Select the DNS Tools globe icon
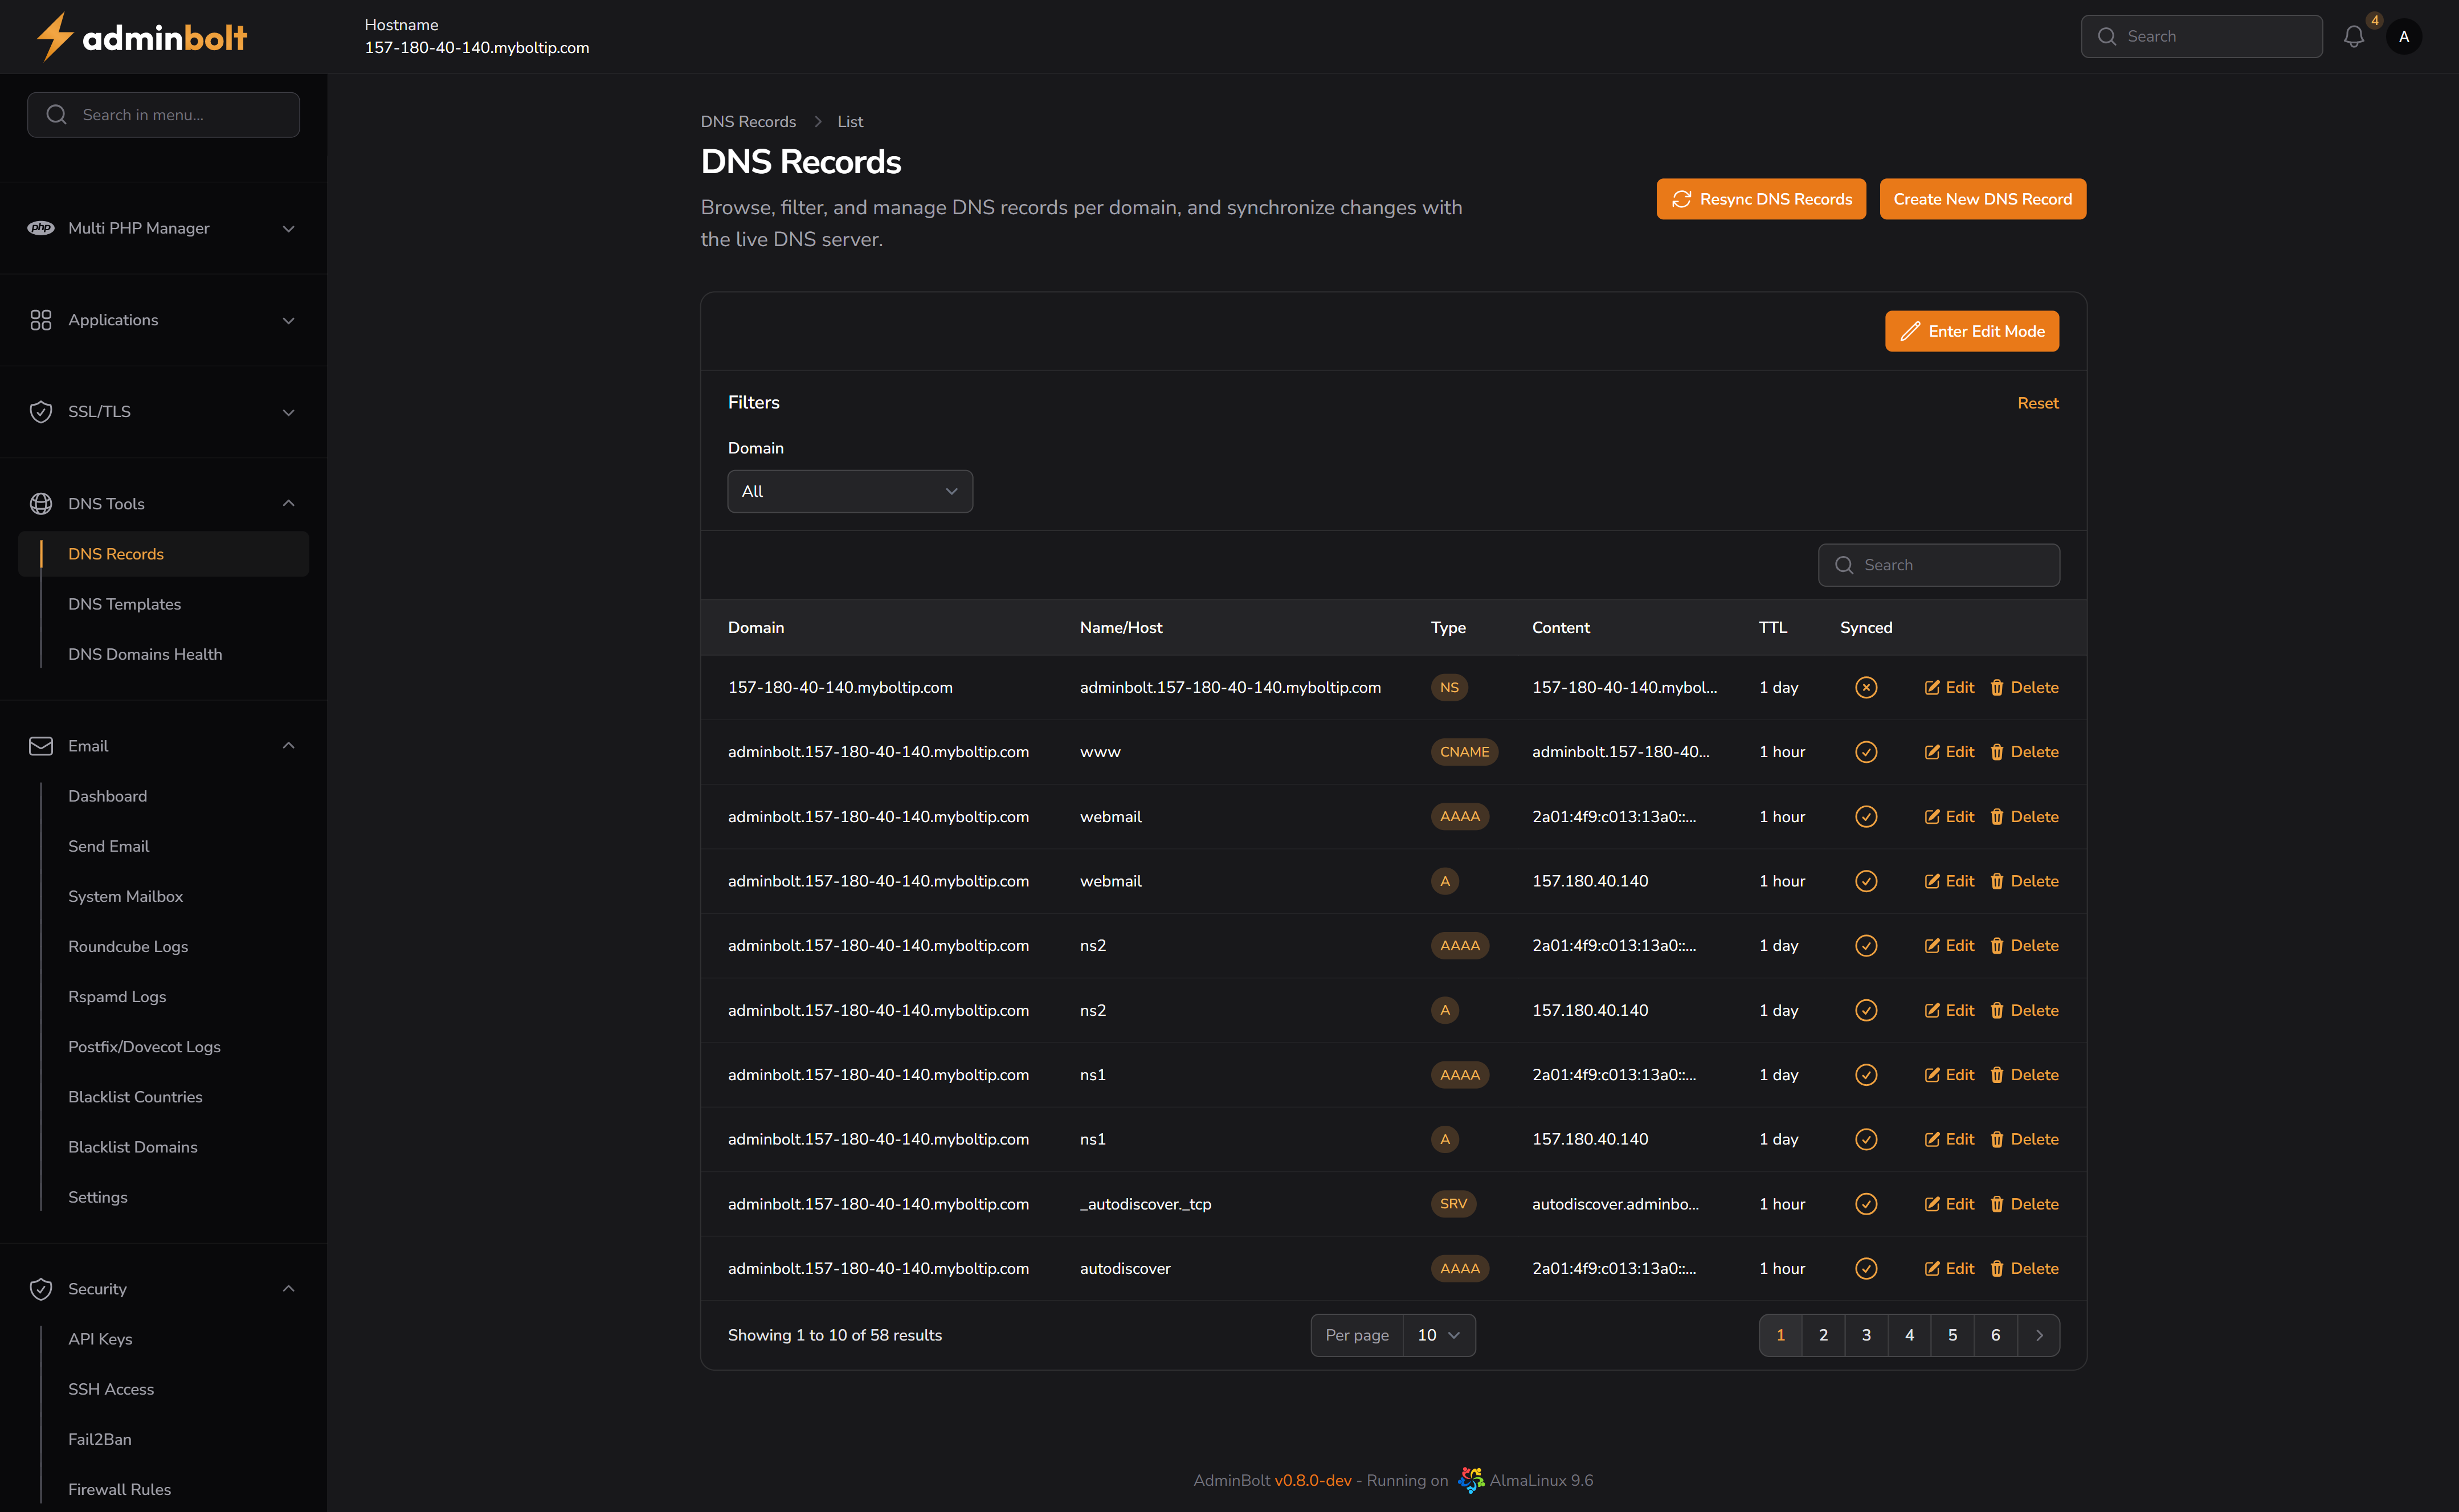 (x=41, y=503)
